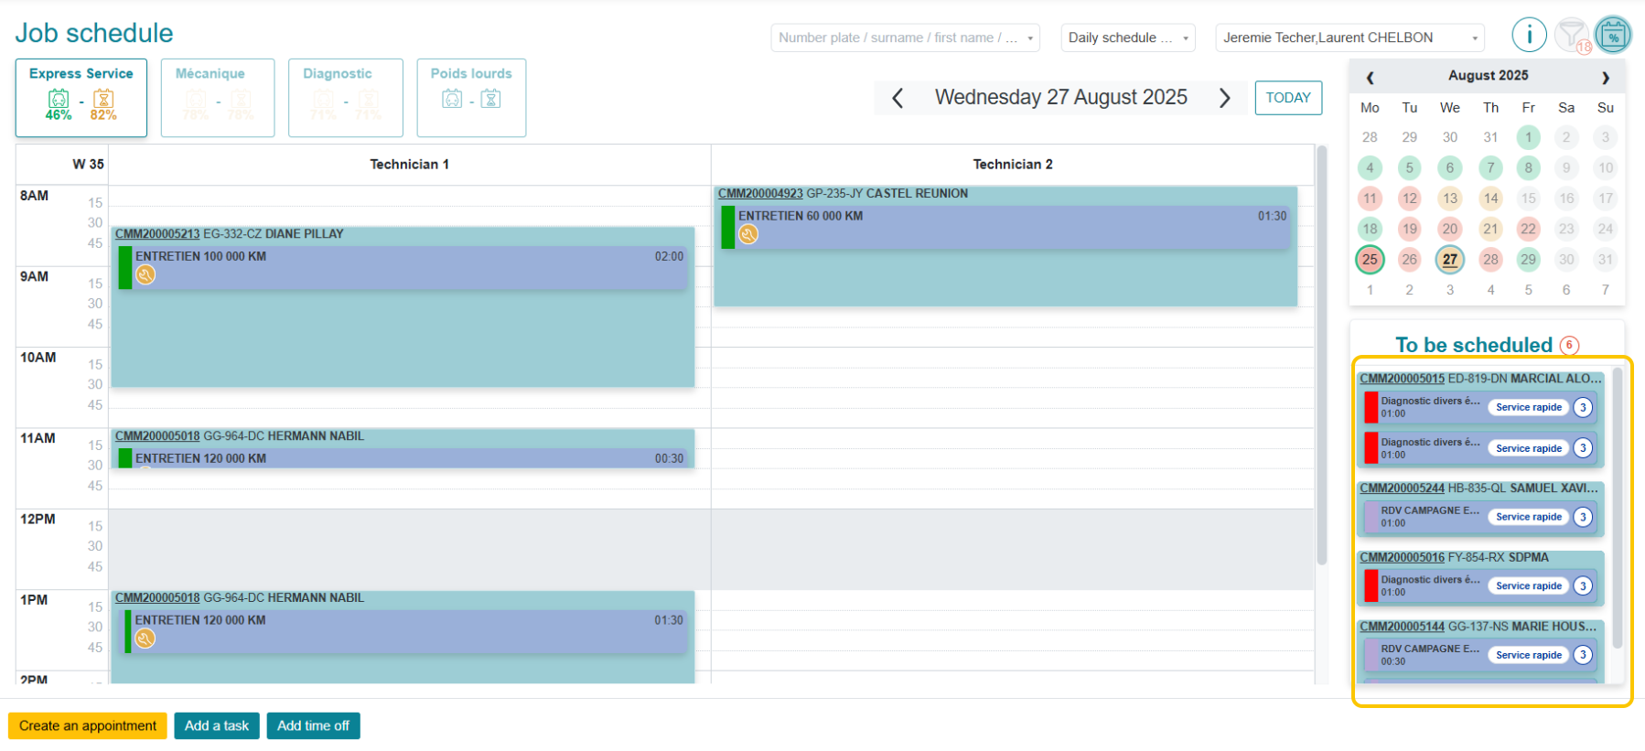Open the Number plate / surname search dropdown
Viewport: 1645px width, 751px height.
tap(905, 38)
